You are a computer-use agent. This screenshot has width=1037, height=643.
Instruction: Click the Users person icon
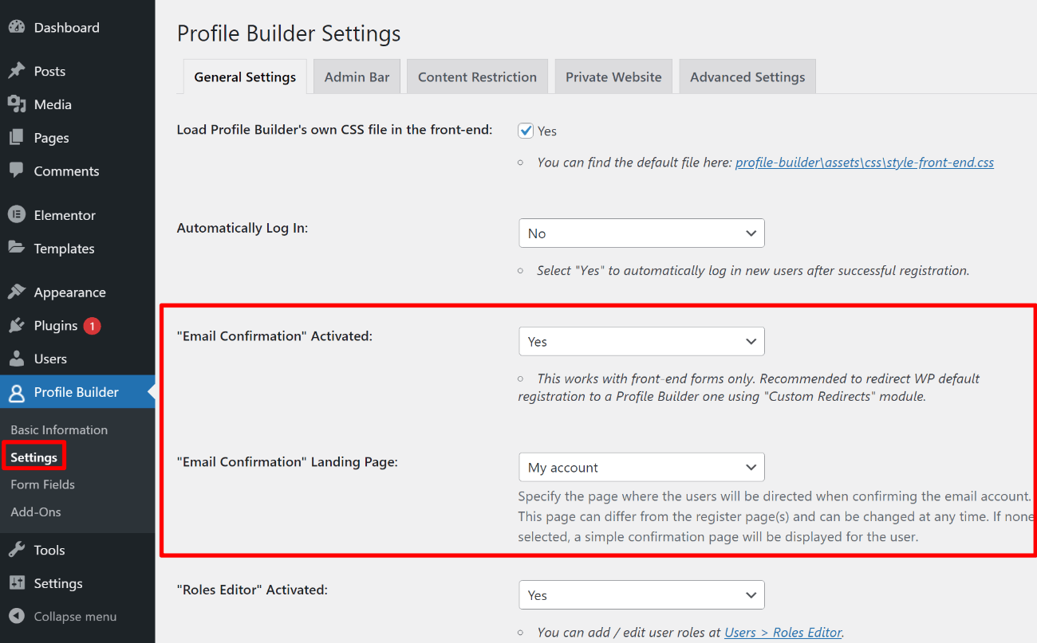pos(17,359)
